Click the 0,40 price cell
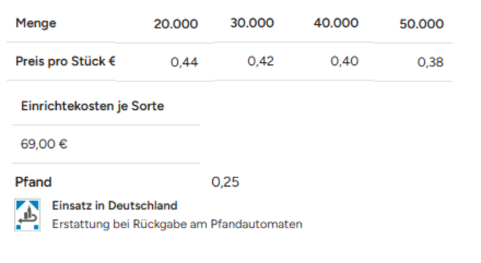The image size is (481, 263). point(344,61)
